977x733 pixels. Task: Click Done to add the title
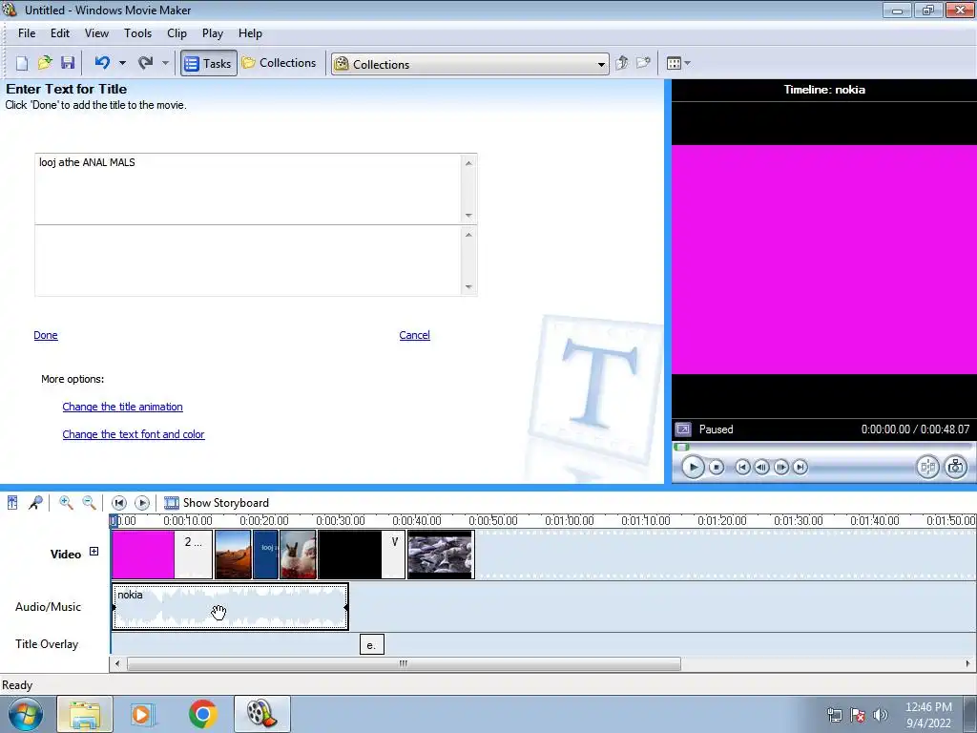[46, 335]
